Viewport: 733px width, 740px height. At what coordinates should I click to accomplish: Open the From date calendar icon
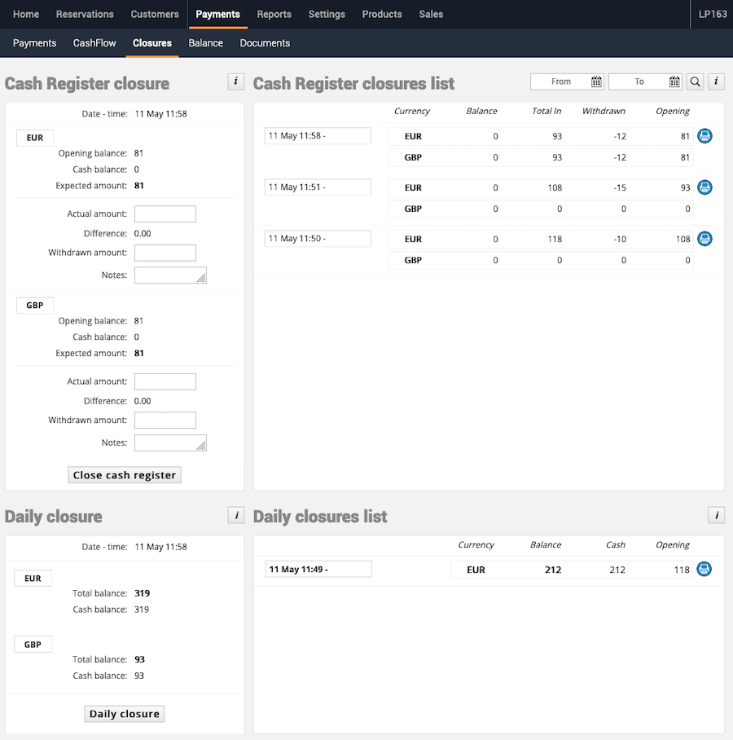(x=596, y=81)
